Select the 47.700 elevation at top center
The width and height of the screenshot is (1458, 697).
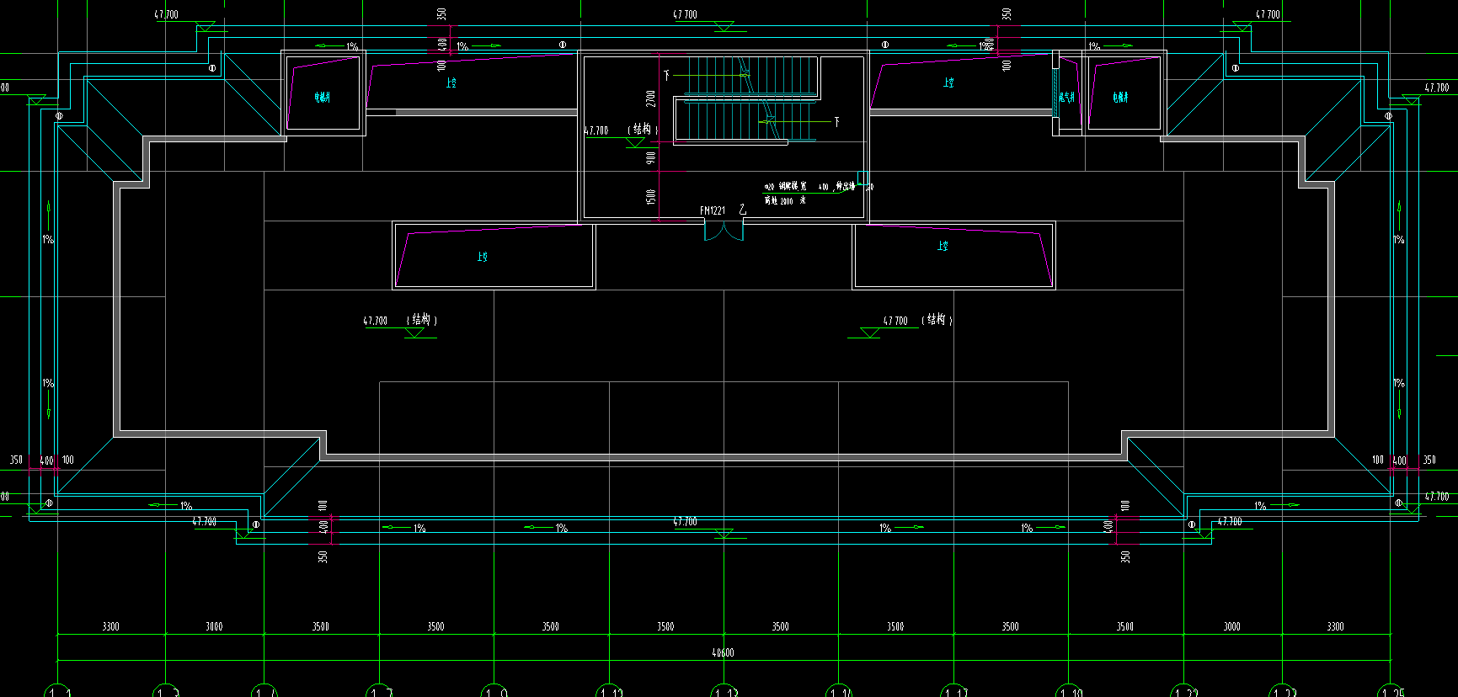pyautogui.click(x=685, y=14)
